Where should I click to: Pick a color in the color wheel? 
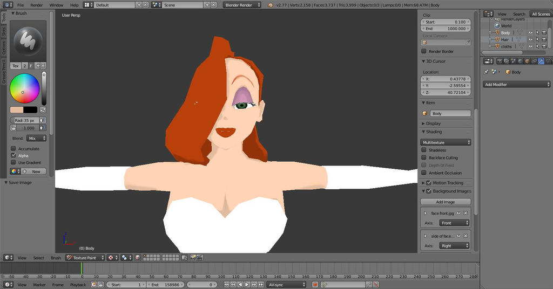(x=24, y=88)
